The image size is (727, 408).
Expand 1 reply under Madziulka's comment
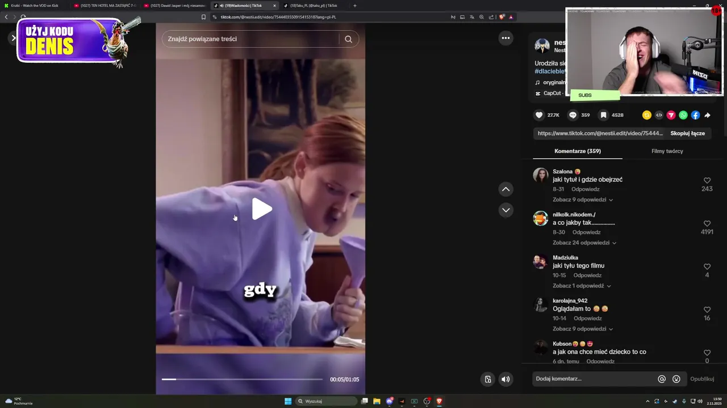(x=582, y=286)
